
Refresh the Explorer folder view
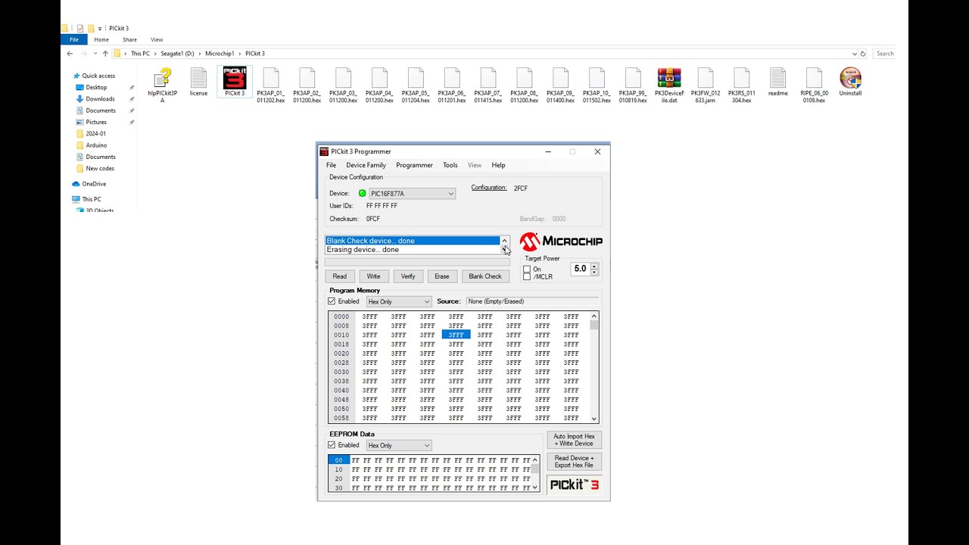tap(863, 54)
